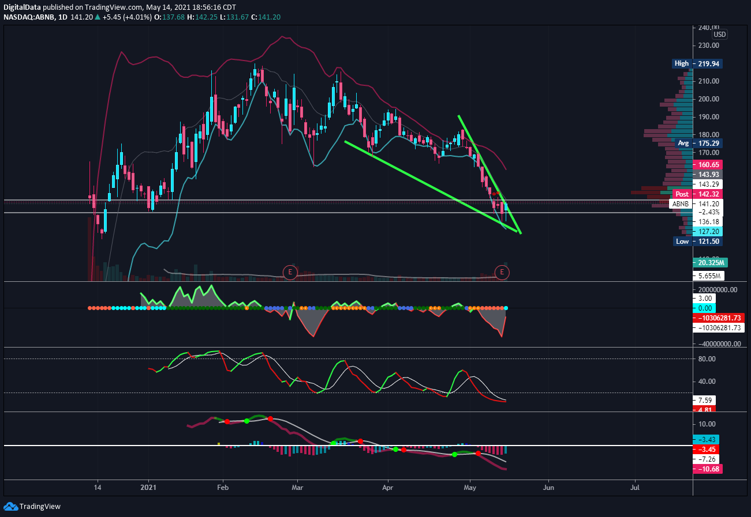Click the cyan 0.00 indicator label

click(704, 308)
